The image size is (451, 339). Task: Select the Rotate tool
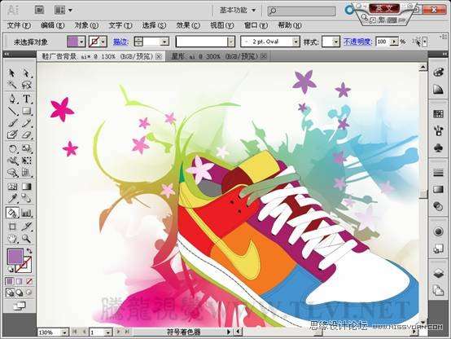coord(11,148)
